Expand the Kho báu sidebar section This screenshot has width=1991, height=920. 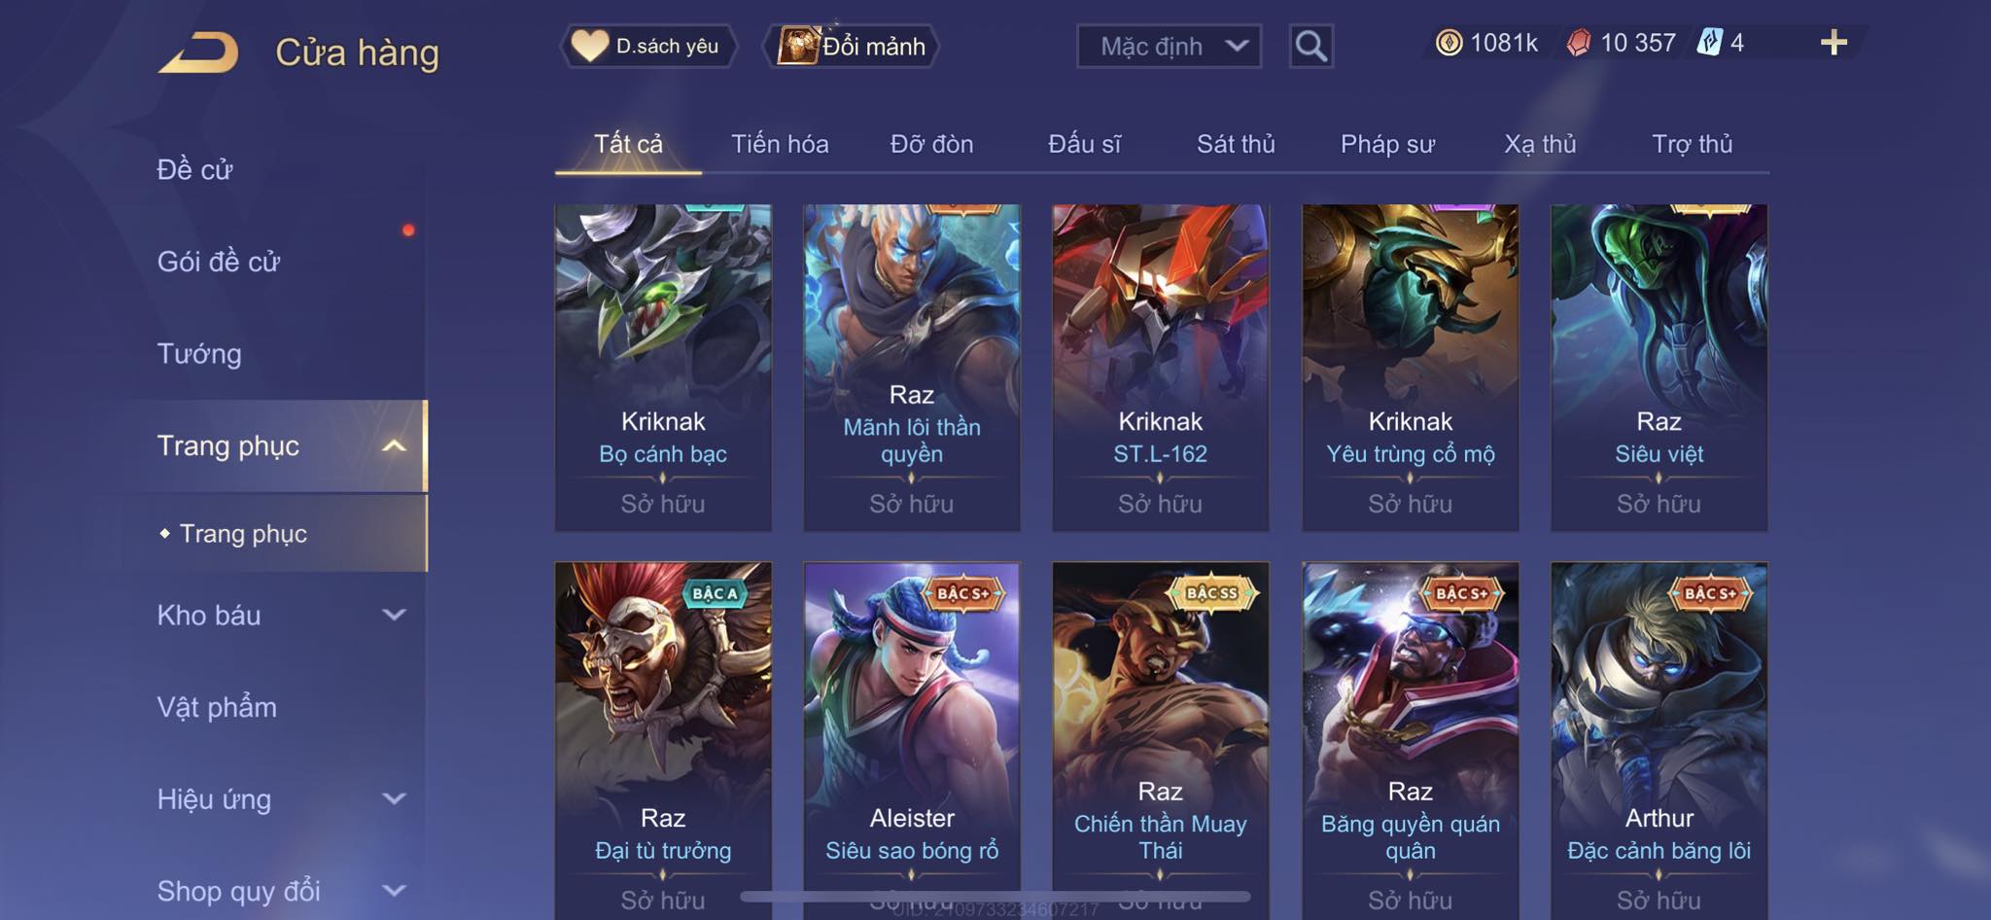coord(394,615)
